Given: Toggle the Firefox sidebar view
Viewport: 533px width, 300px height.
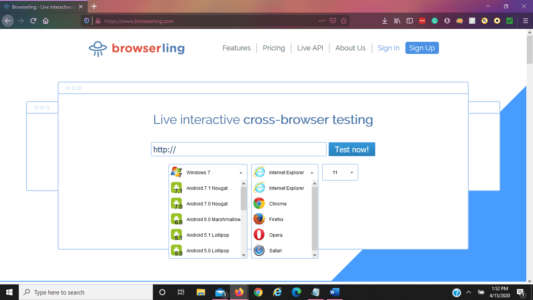Looking at the screenshot, I should pyautogui.click(x=409, y=20).
